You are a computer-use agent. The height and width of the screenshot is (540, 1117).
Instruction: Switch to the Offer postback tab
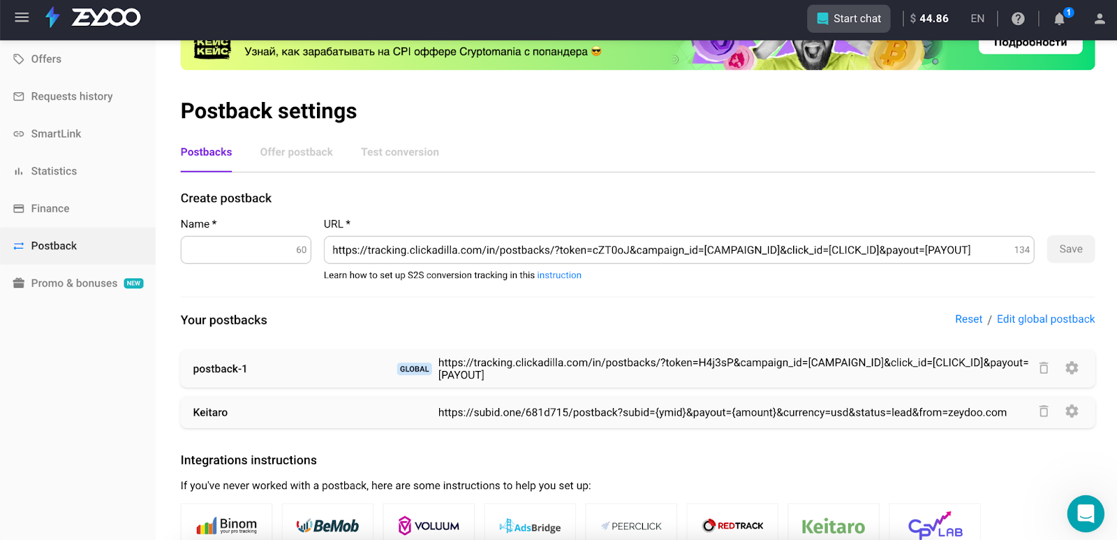click(296, 152)
